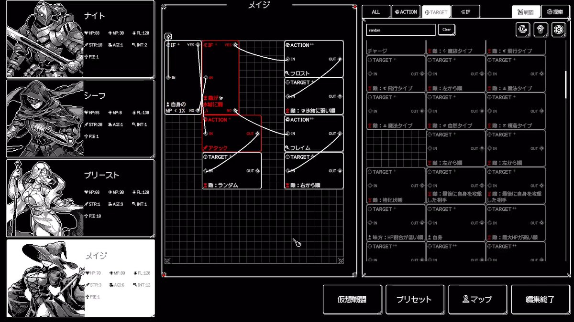Click OUT port of the フロスト action node
The height and width of the screenshot is (322, 574).
tap(340, 59)
